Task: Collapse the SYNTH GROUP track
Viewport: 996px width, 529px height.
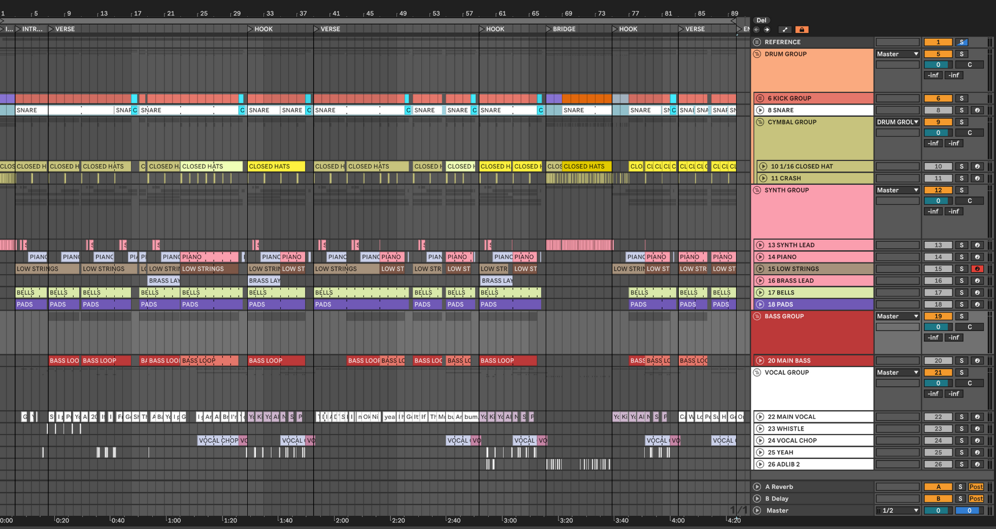Action: tap(757, 190)
